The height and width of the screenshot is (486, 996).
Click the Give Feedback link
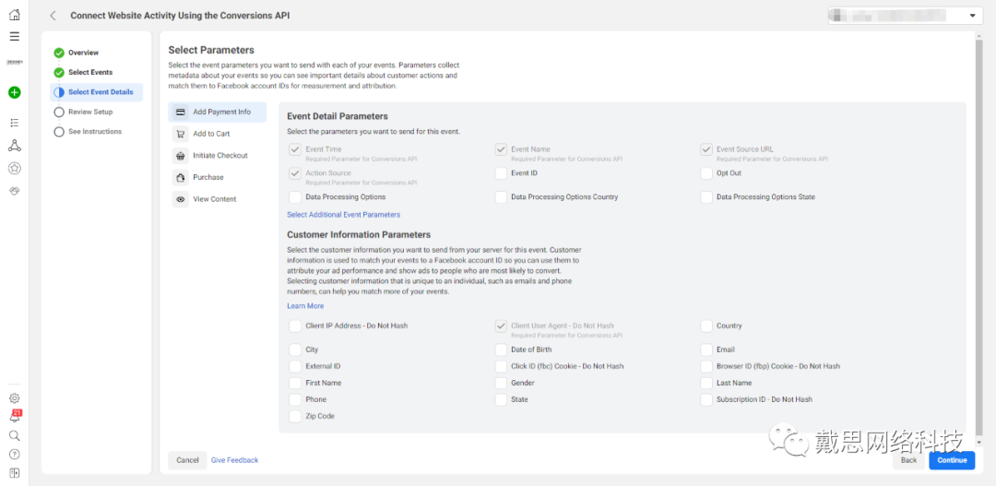(234, 460)
